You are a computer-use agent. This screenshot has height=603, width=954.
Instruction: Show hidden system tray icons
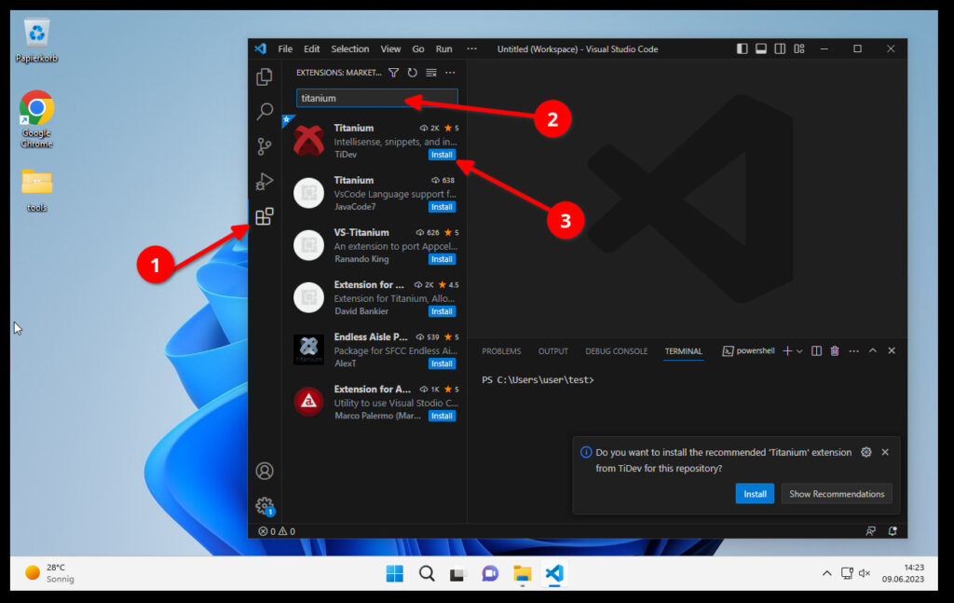(826, 573)
